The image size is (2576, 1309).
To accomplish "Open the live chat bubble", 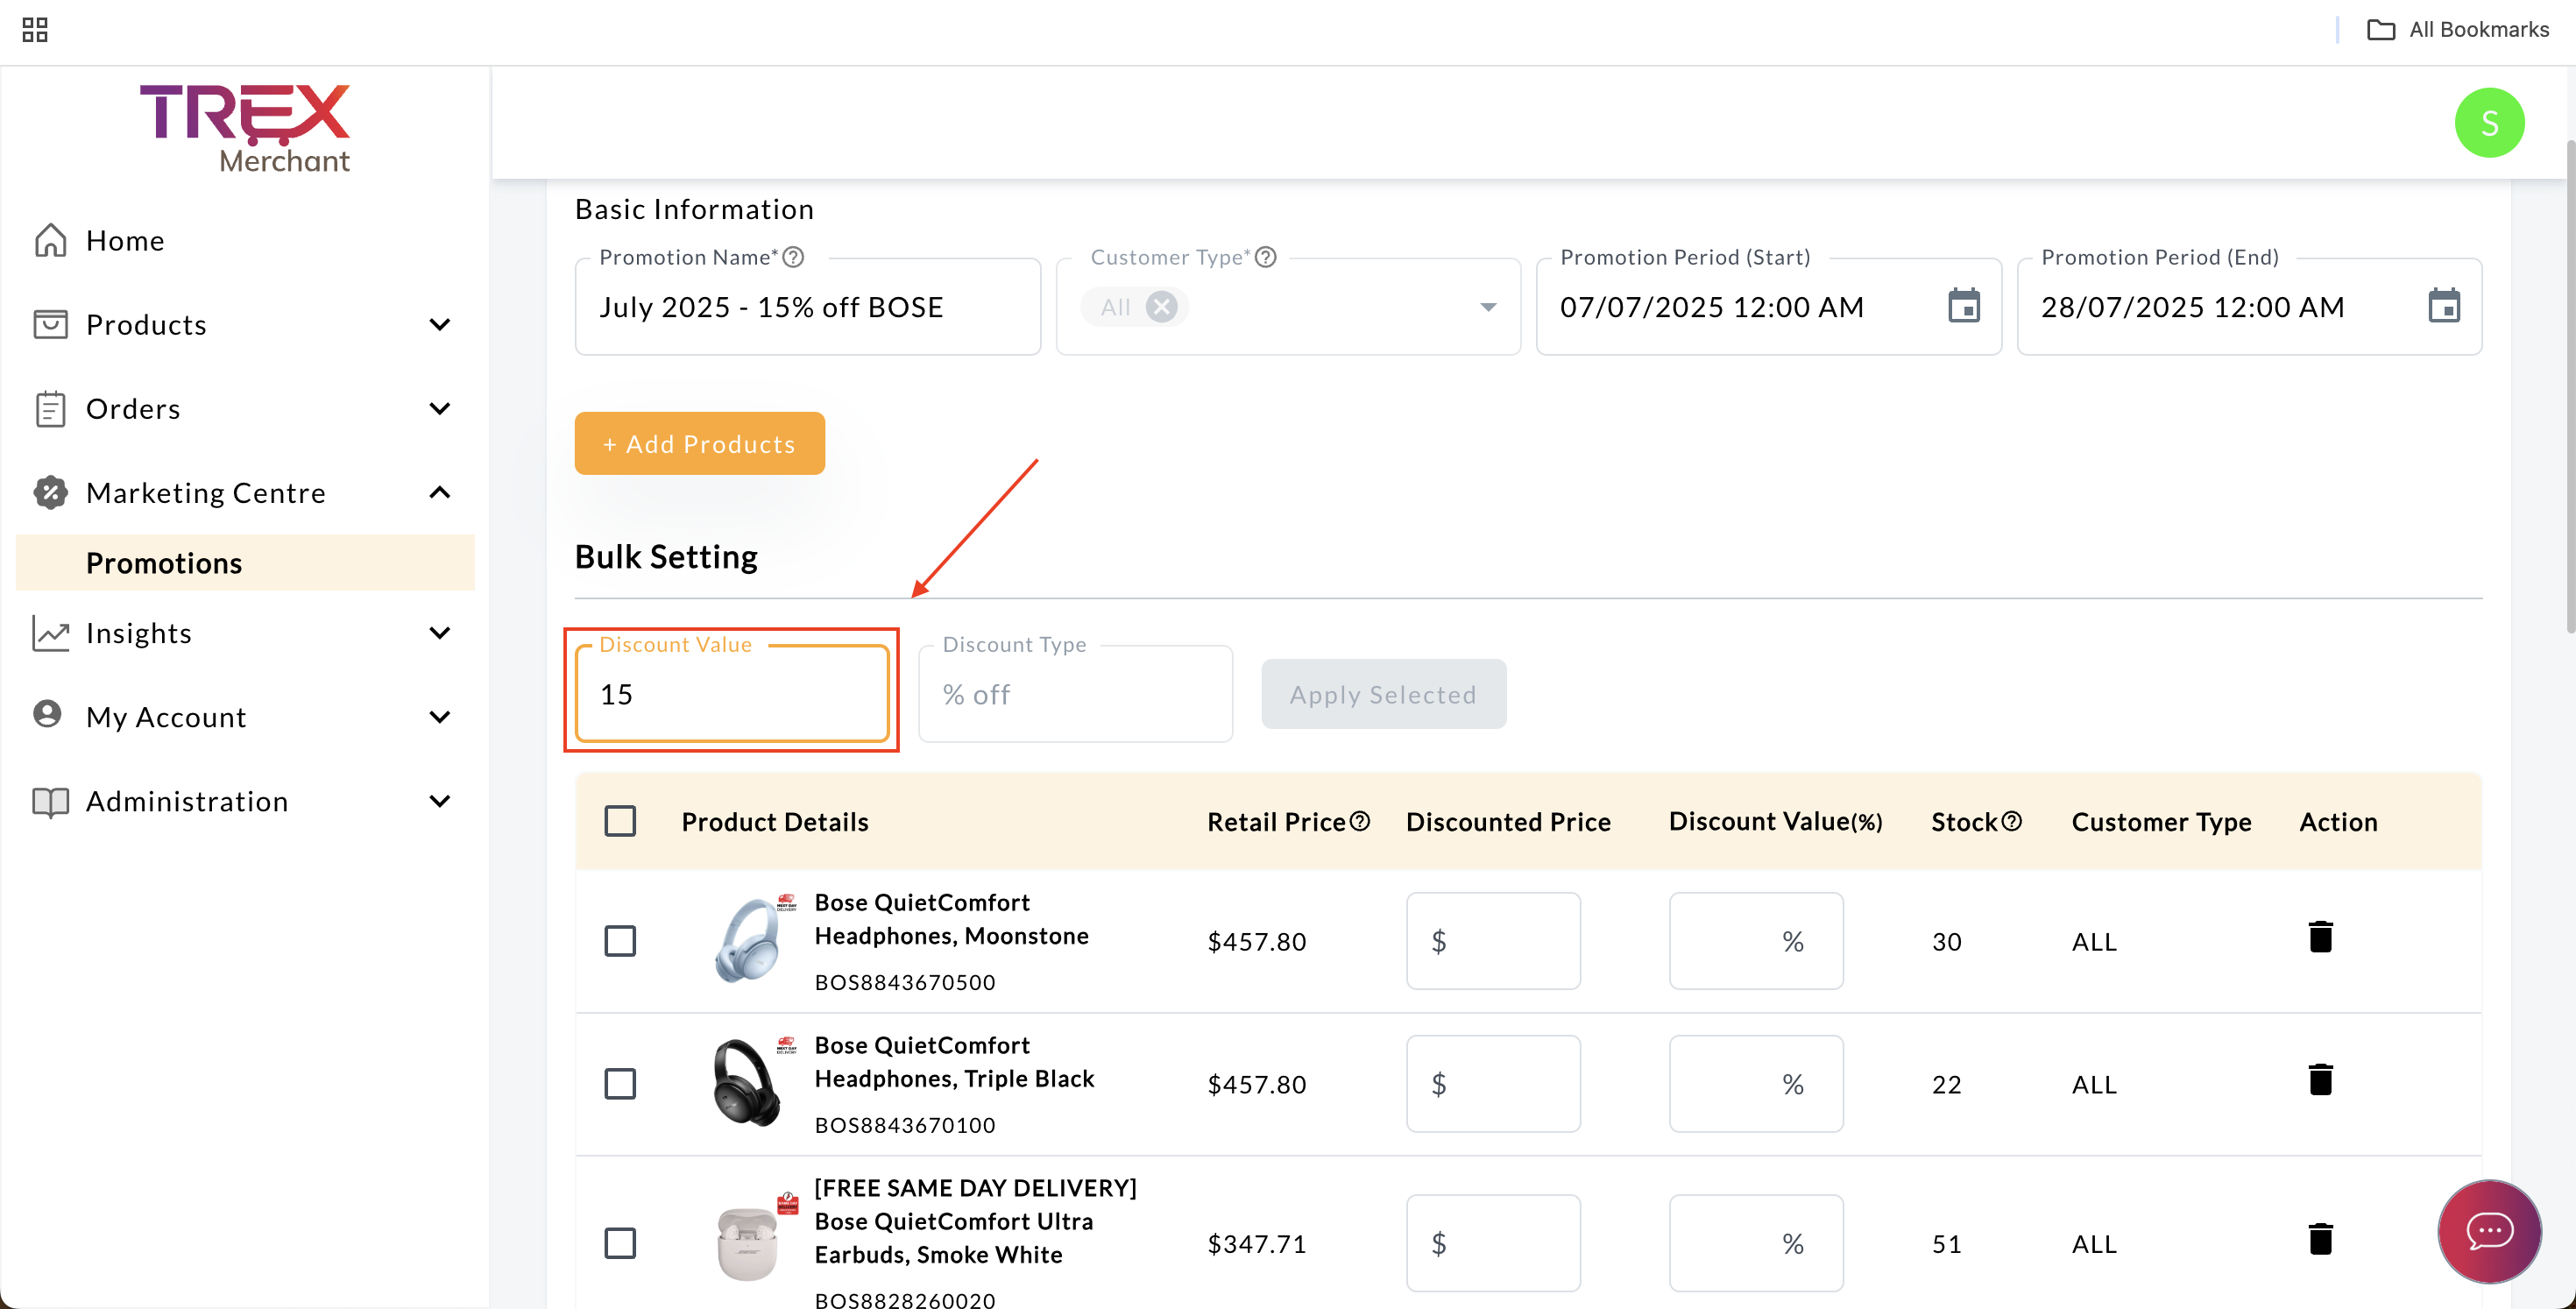I will click(x=2488, y=1230).
